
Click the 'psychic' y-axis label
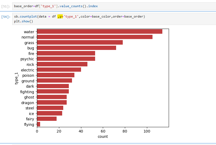click(x=27, y=59)
